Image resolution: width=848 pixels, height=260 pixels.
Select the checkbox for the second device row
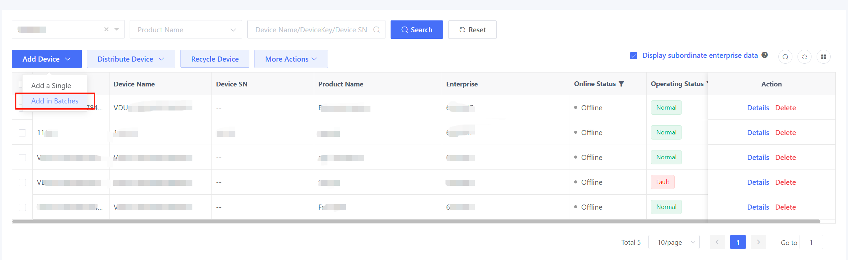pyautogui.click(x=23, y=133)
